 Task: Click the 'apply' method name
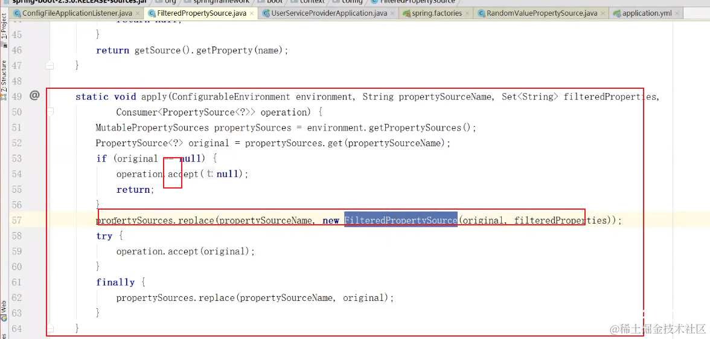coord(155,97)
